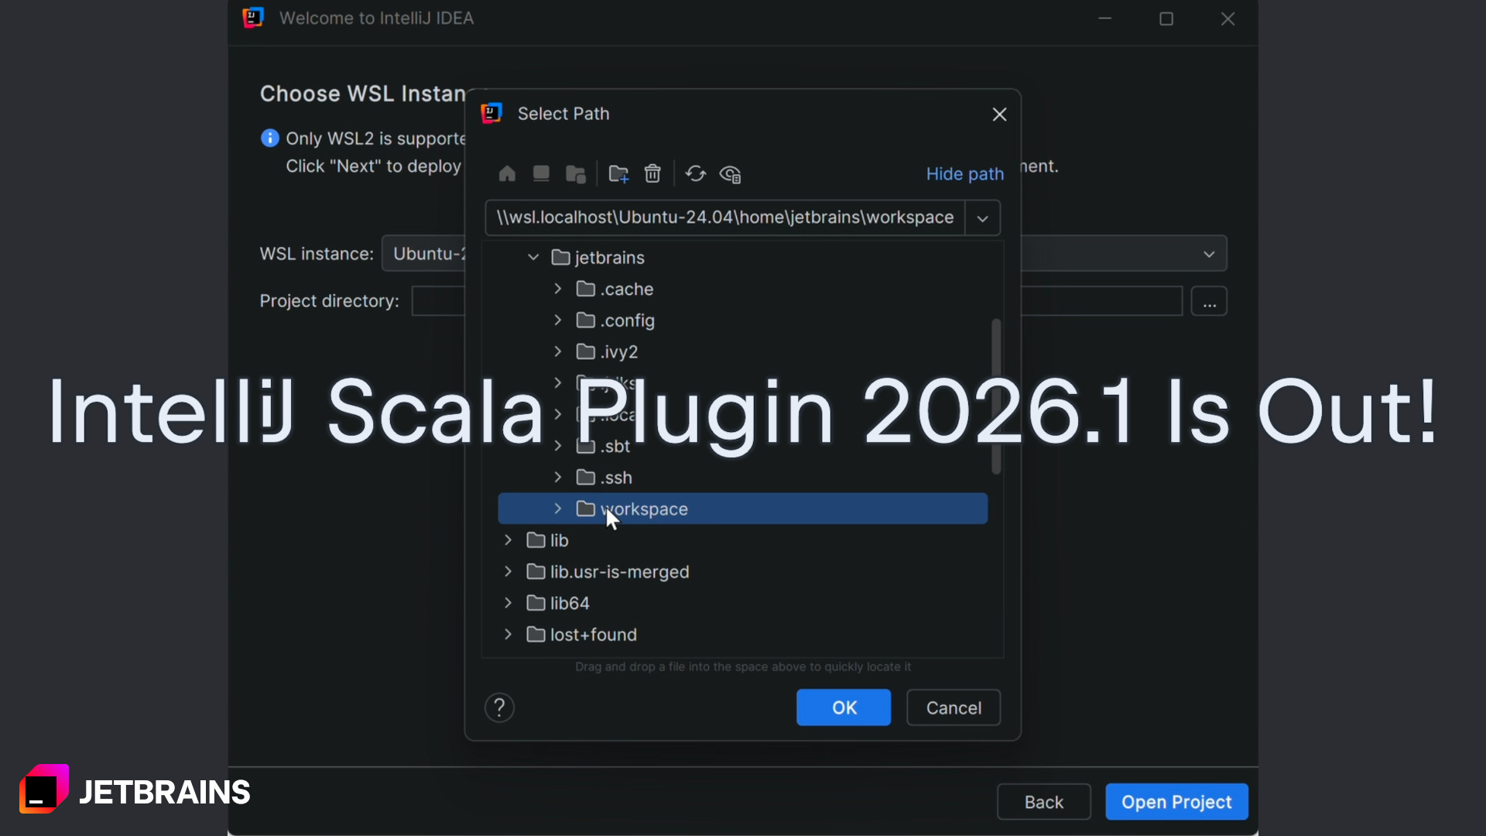Click the IntelliJ logo in the dialog title

(x=492, y=113)
